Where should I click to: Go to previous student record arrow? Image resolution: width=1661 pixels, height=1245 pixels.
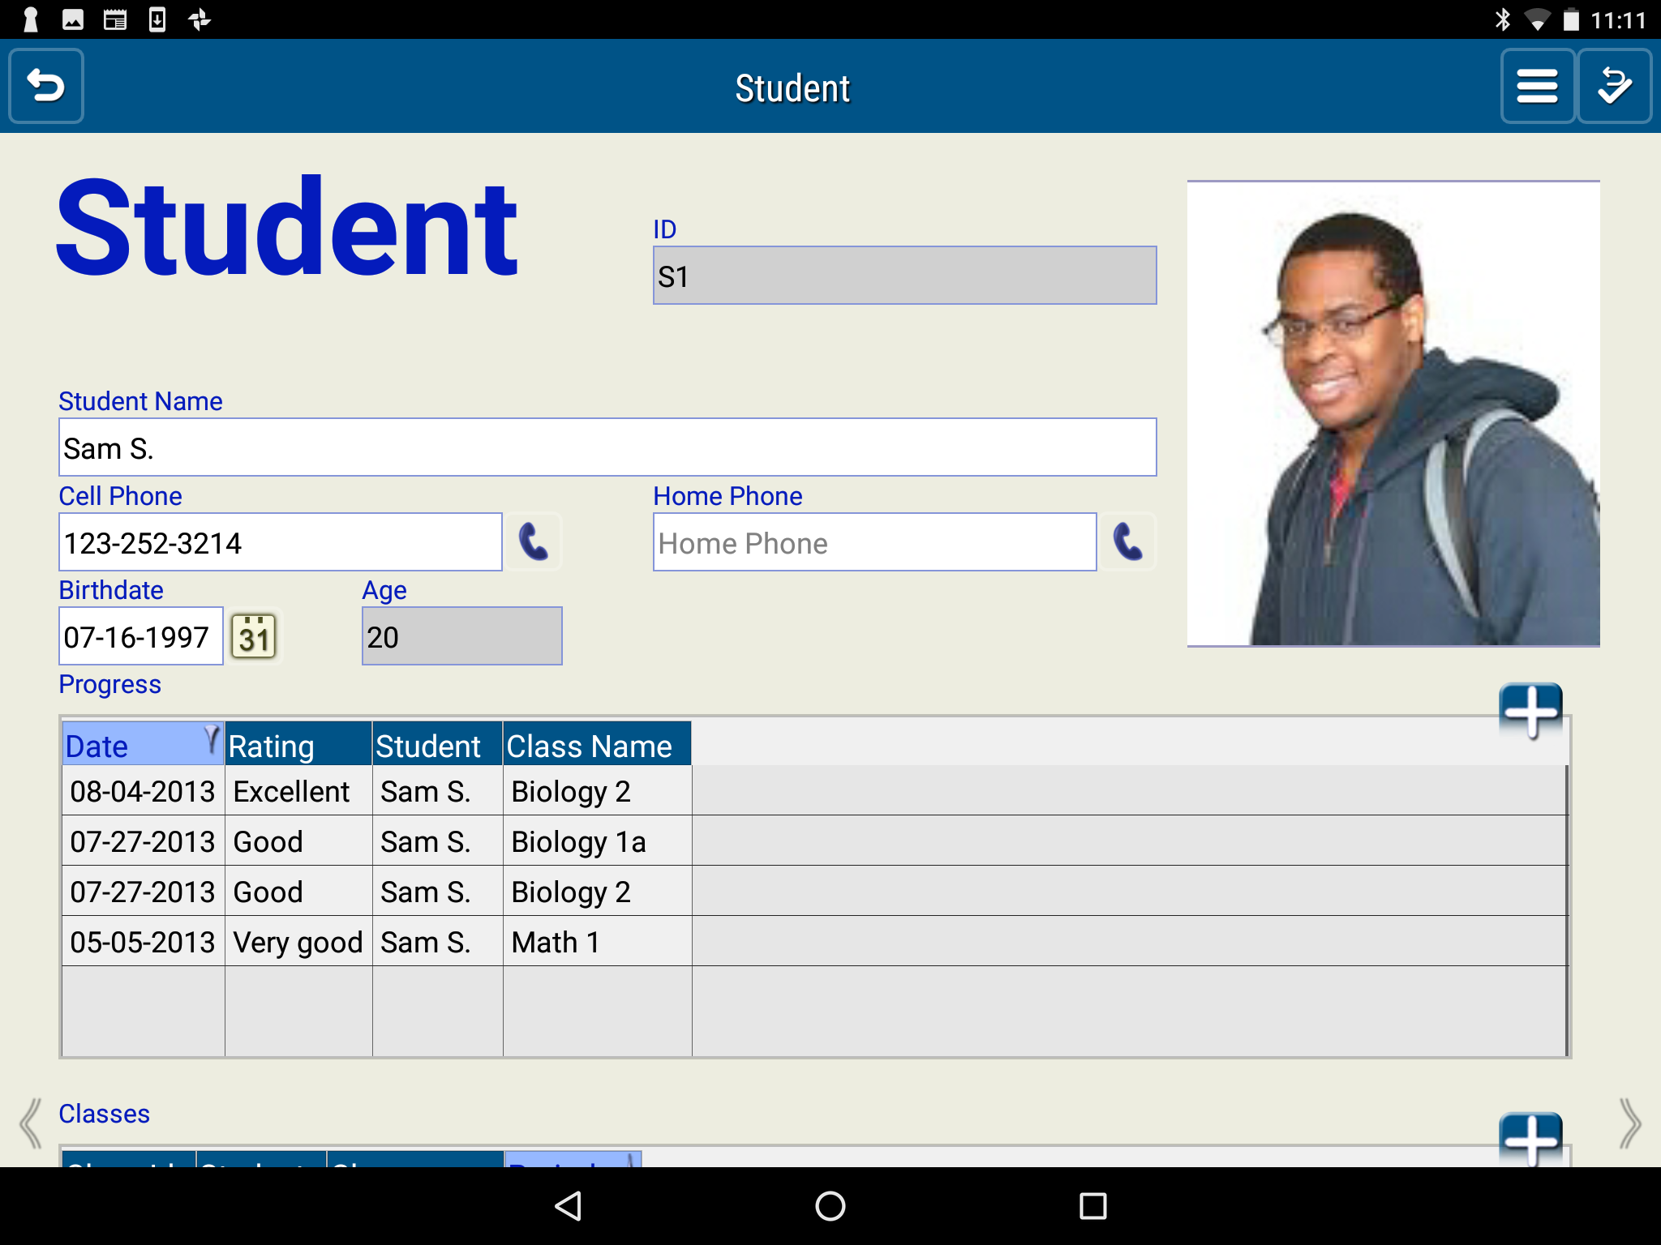(31, 1123)
